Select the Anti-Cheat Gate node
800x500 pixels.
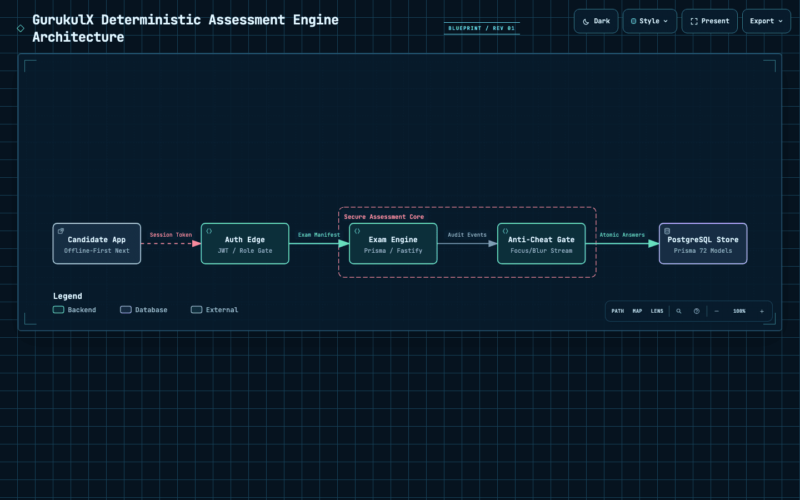[x=542, y=243]
